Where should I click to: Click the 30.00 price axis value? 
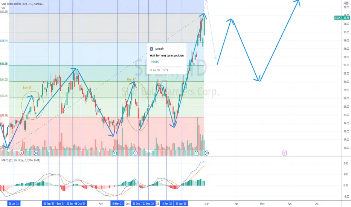(346, 32)
